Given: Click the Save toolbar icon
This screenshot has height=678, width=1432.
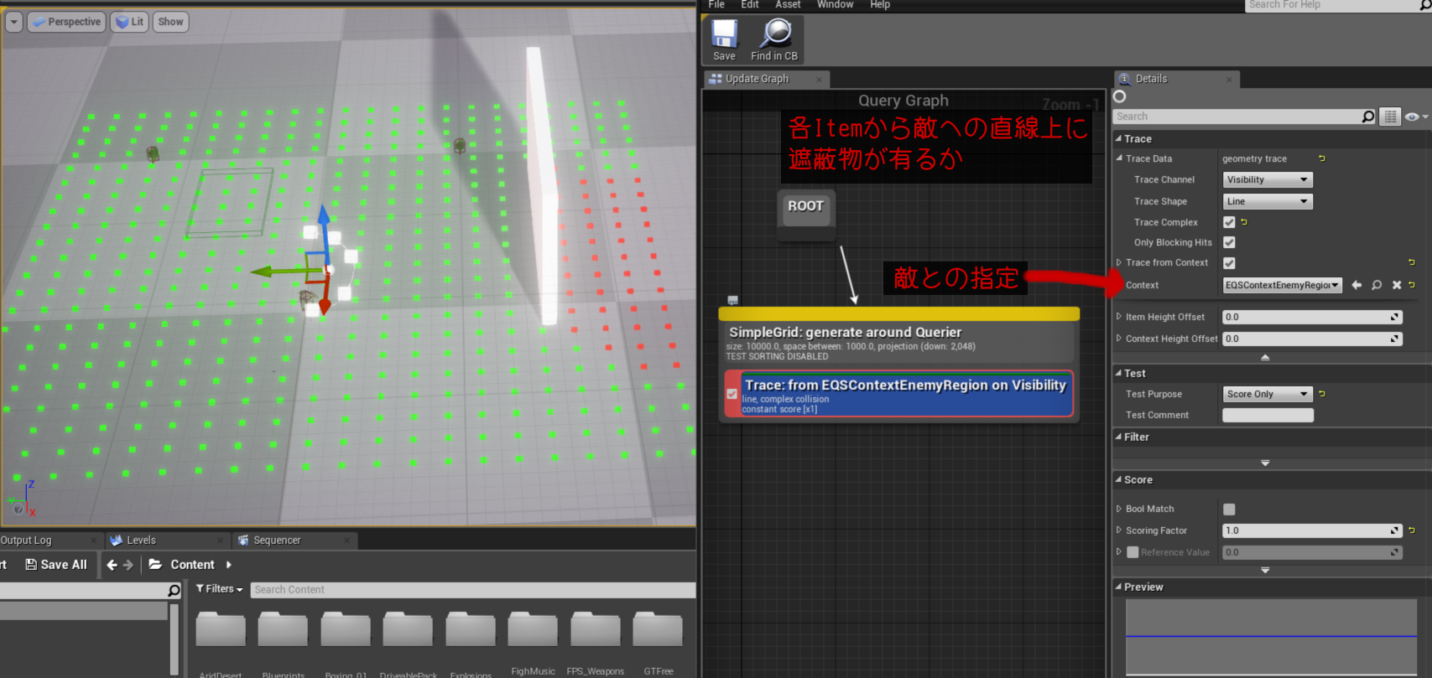Looking at the screenshot, I should coord(724,39).
